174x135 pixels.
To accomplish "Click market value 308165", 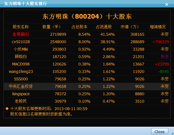I will (137, 34).
